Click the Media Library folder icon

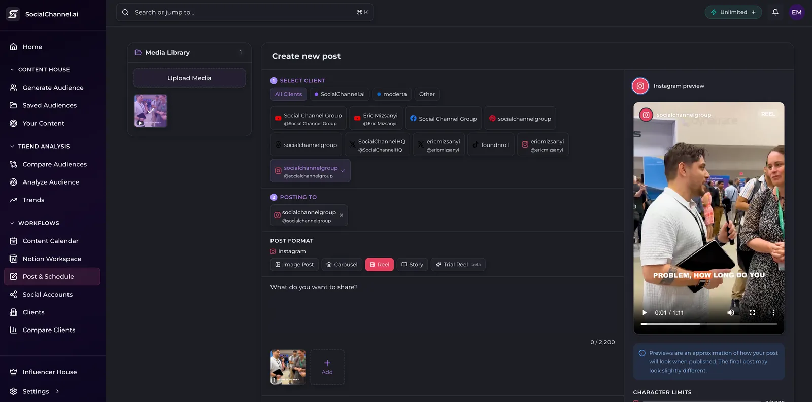(x=138, y=52)
